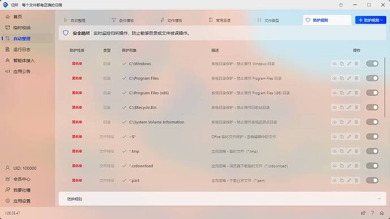Copy the *.crdownload rule

coord(342,166)
